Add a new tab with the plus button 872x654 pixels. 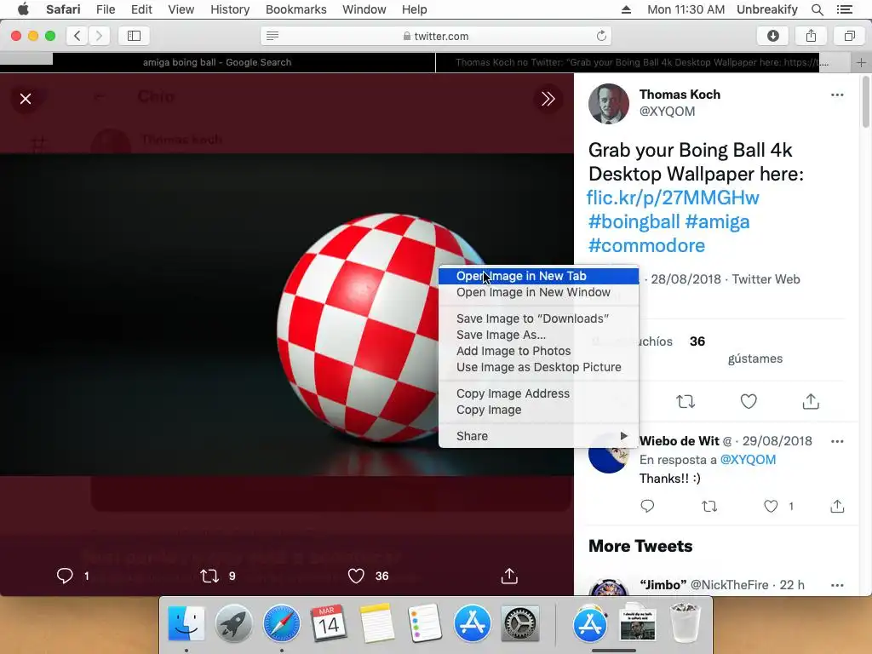(x=861, y=62)
